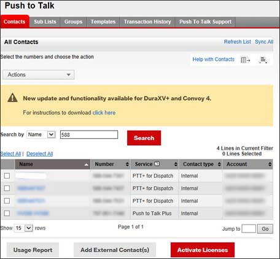Viewport: 280px width, 259px height.
Task: Click the print contacts icon
Action: [263, 60]
